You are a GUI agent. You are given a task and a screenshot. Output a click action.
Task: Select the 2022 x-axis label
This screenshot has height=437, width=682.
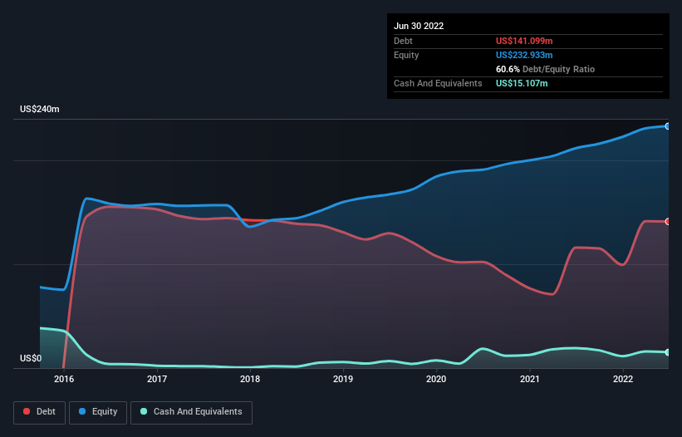[623, 379]
